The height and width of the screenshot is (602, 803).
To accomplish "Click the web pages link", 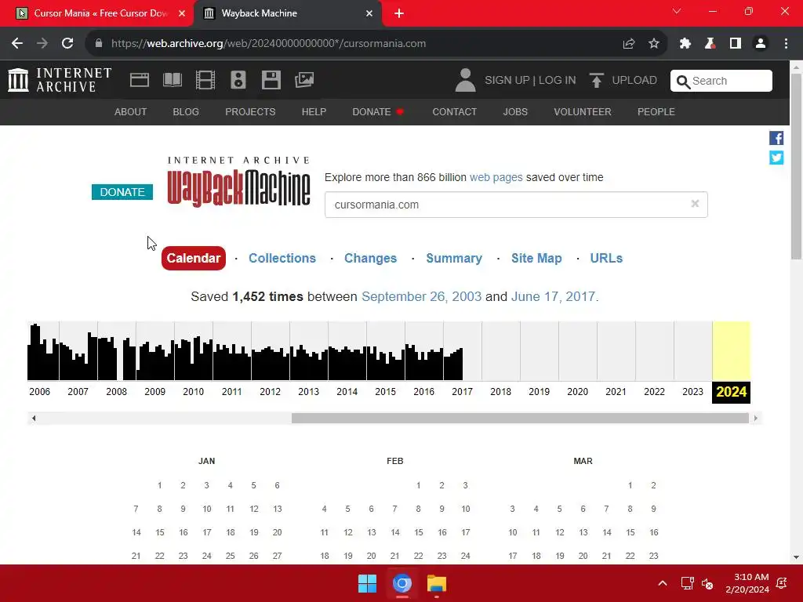I will coord(496,177).
